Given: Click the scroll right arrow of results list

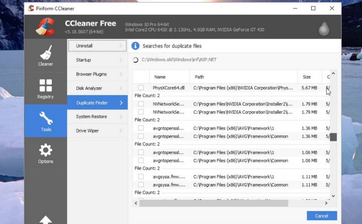Looking at the screenshot, I should click(x=326, y=203).
